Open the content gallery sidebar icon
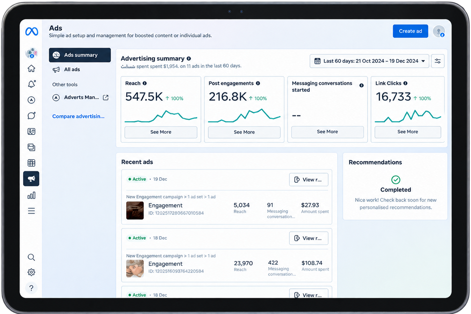Viewport: 471px width, 314px height. coord(31,132)
